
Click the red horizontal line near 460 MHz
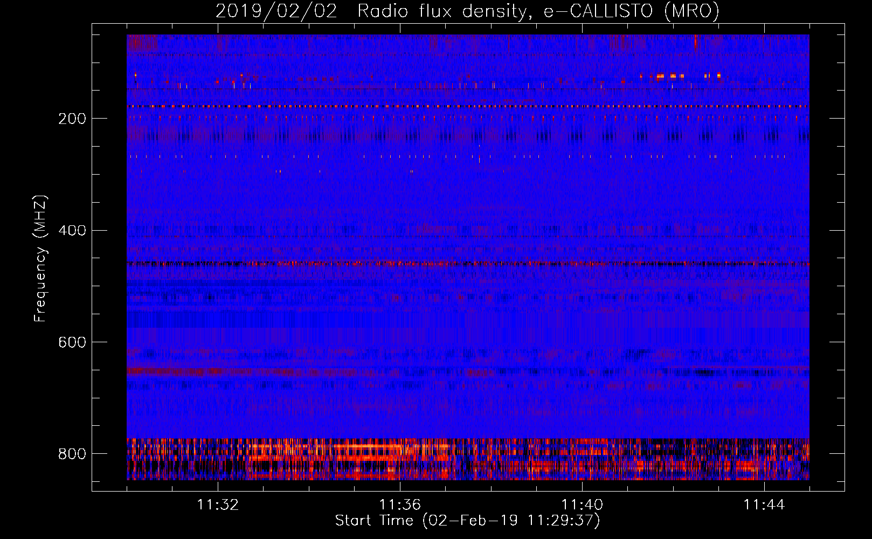[x=468, y=264]
